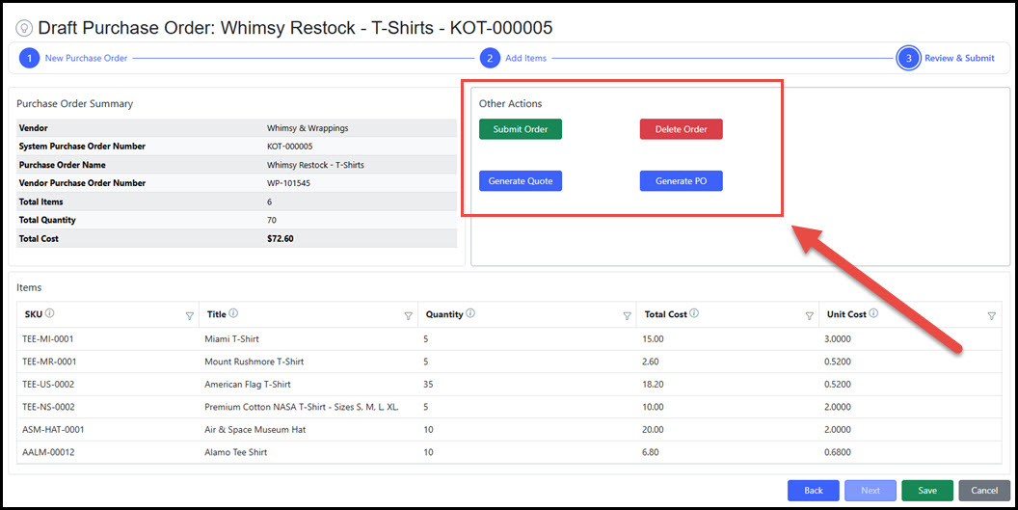
Task: Open the SKU column filter
Action: coord(189,315)
